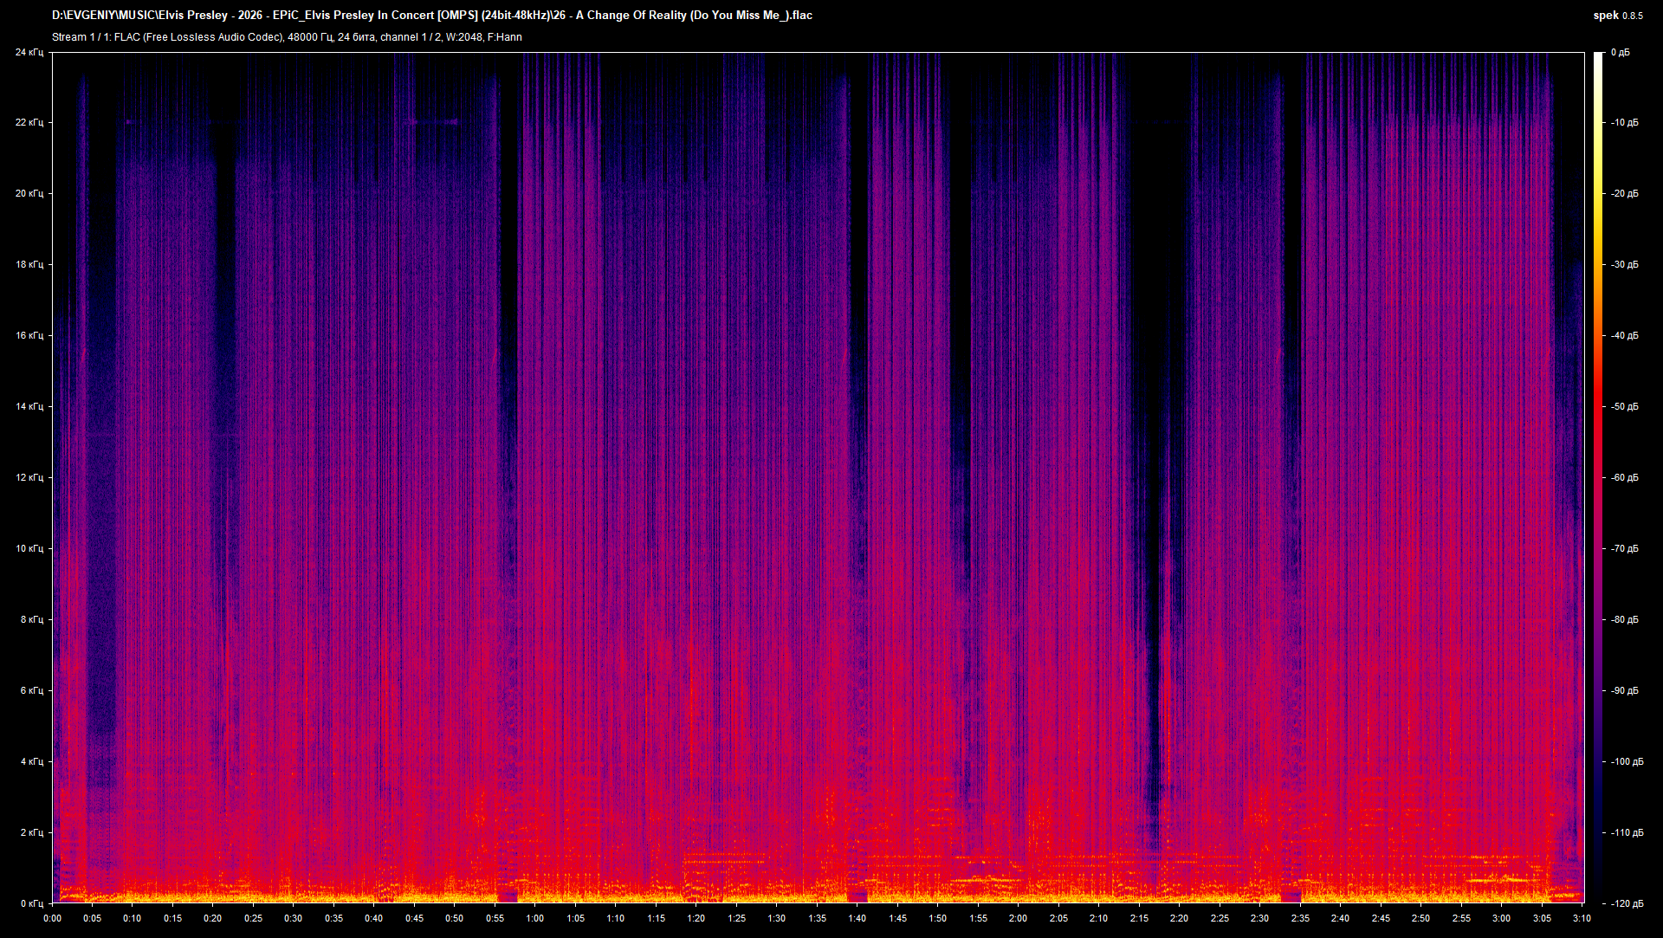Click the 2:00 time axis label

click(x=1019, y=919)
